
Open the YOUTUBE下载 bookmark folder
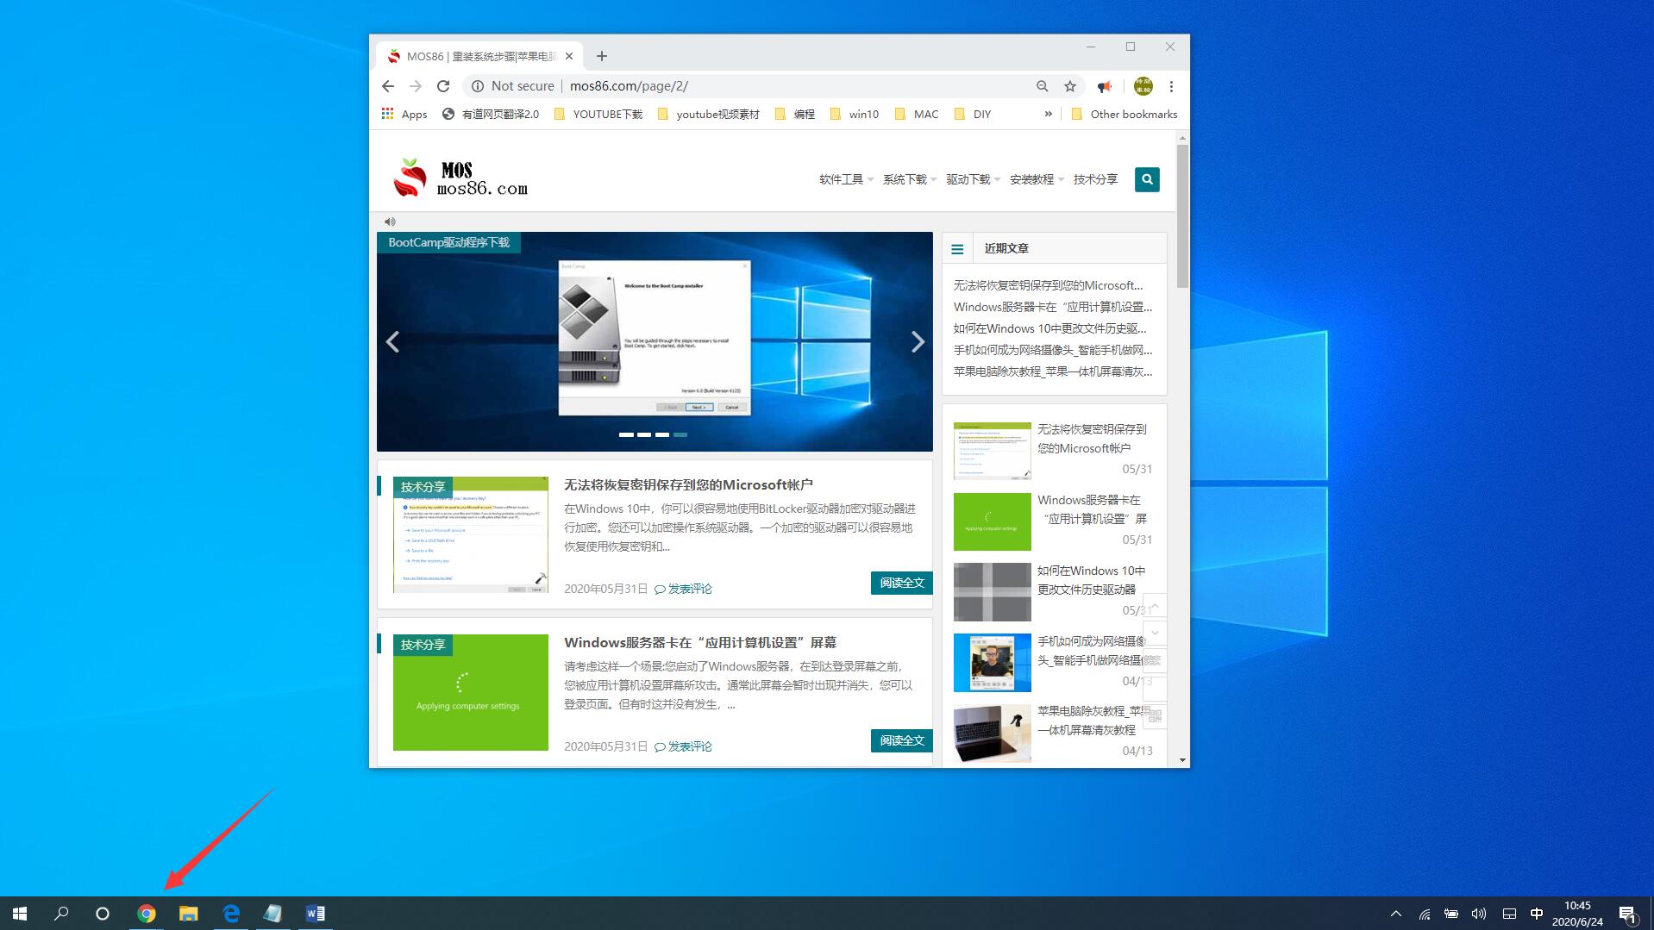click(x=598, y=114)
